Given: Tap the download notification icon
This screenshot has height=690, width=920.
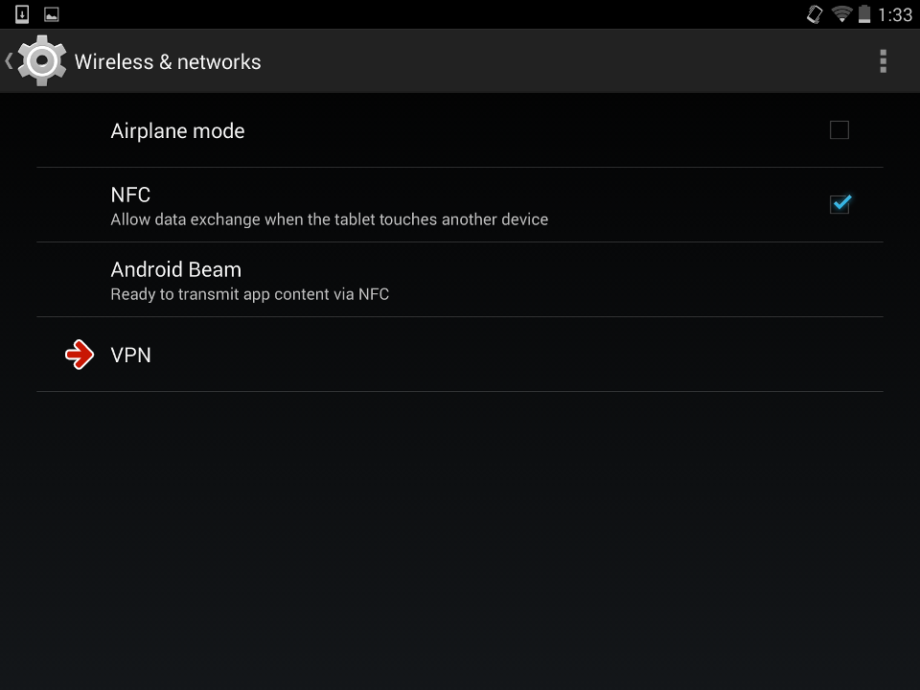Looking at the screenshot, I should pos(22,14).
